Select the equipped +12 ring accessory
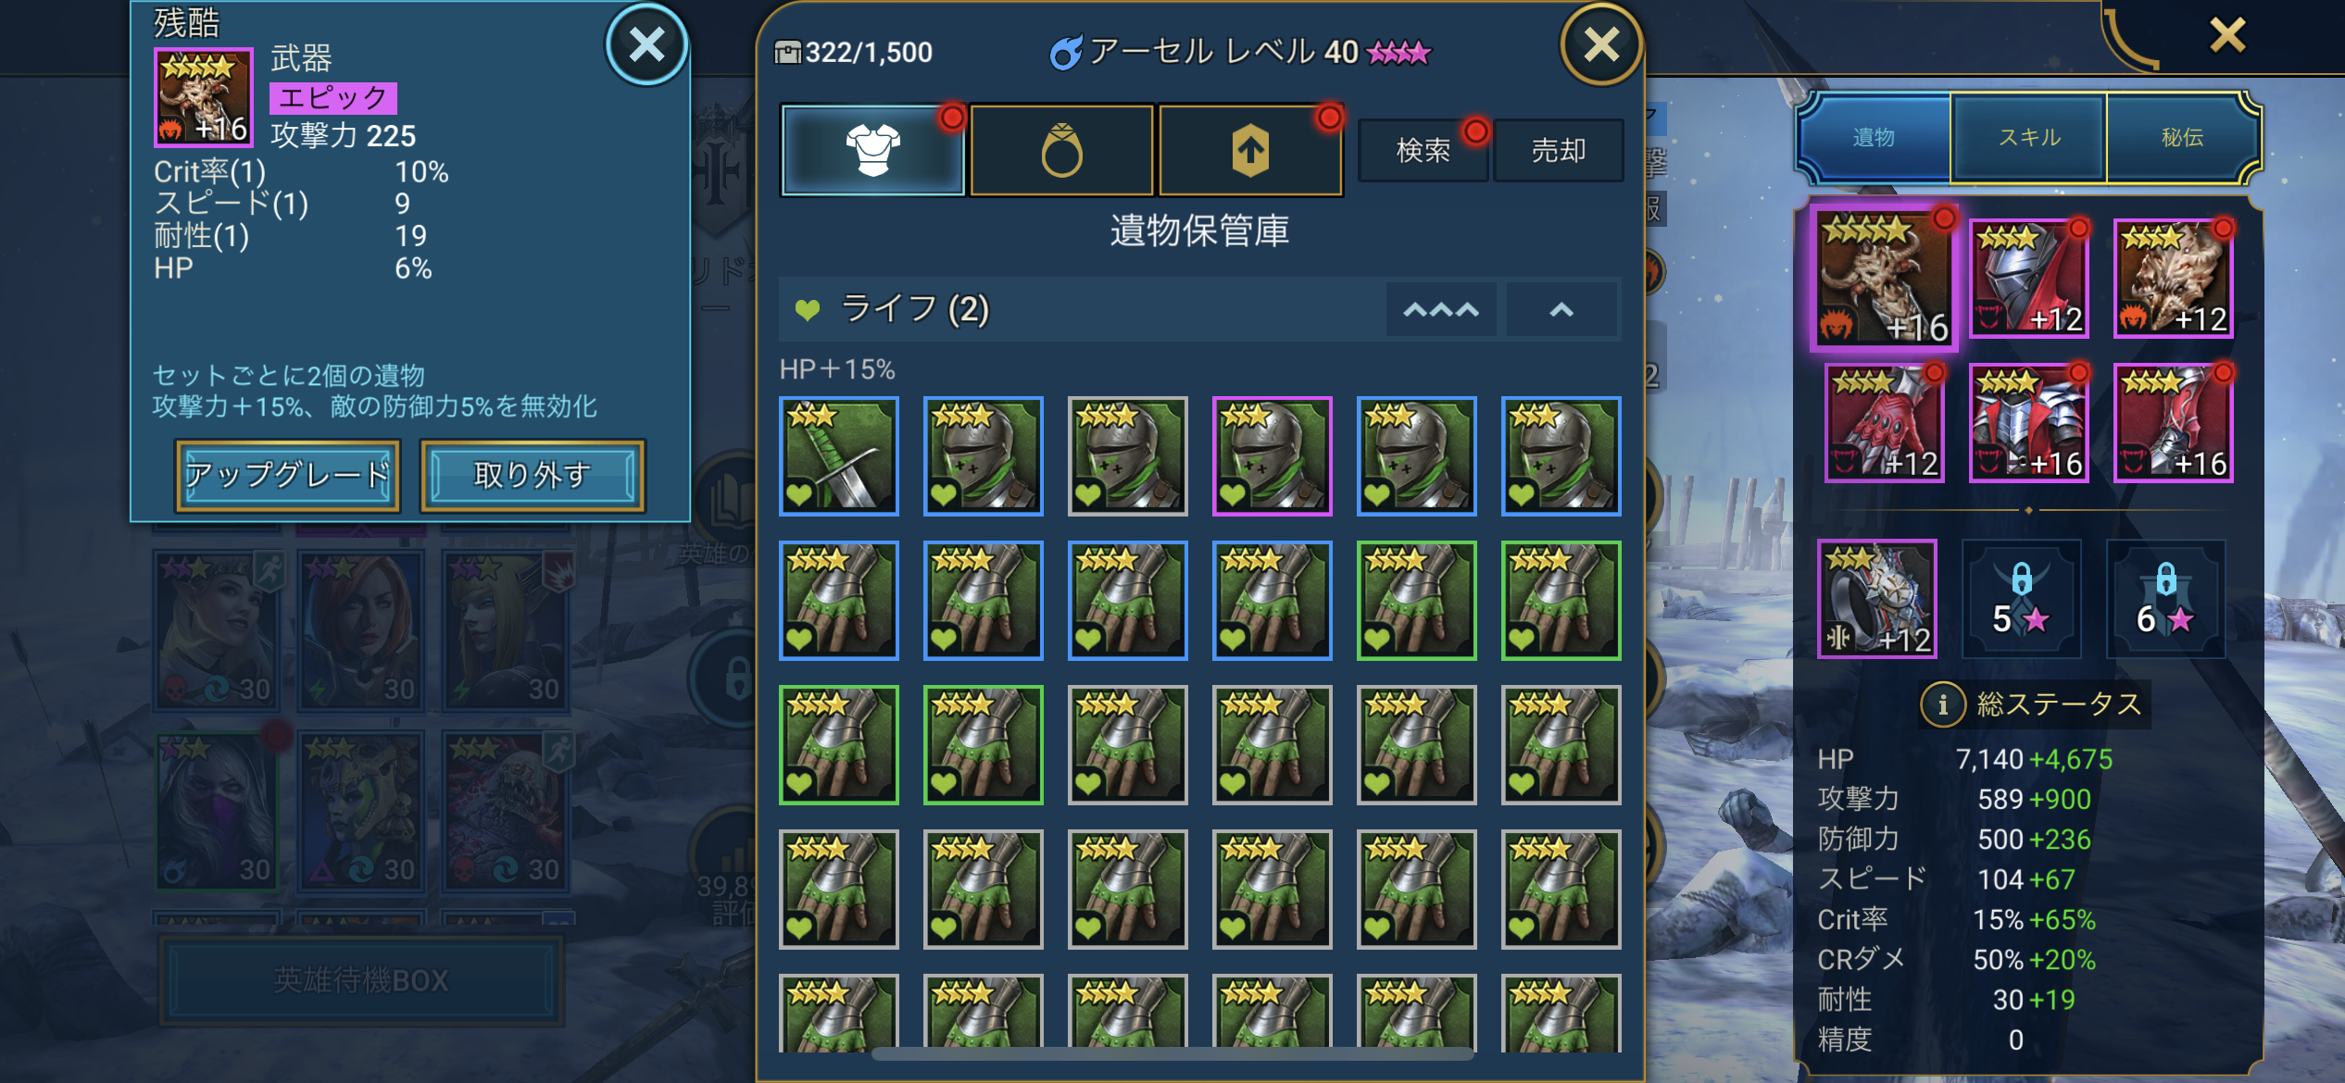The width and height of the screenshot is (2345, 1083). click(x=1876, y=599)
